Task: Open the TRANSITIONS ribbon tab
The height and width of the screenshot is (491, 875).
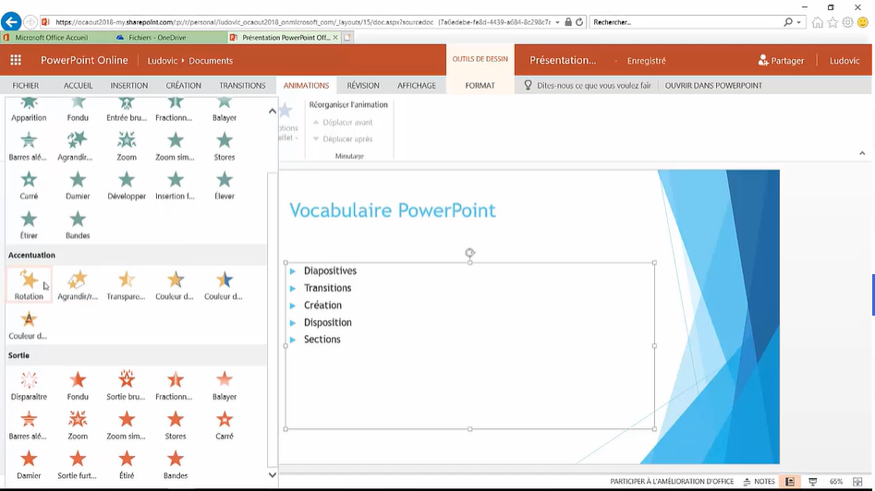Action: click(x=242, y=85)
